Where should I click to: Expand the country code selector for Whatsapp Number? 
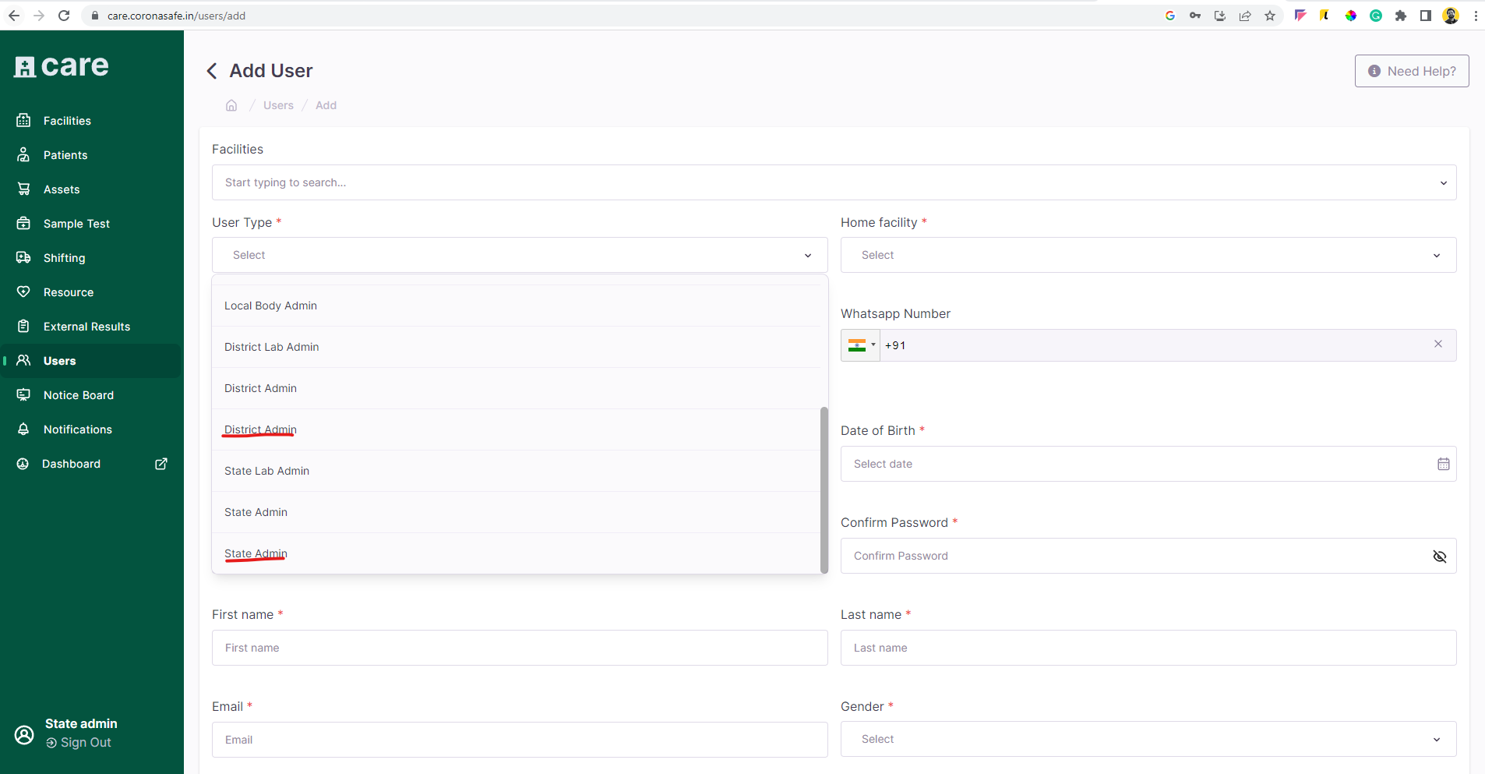860,345
